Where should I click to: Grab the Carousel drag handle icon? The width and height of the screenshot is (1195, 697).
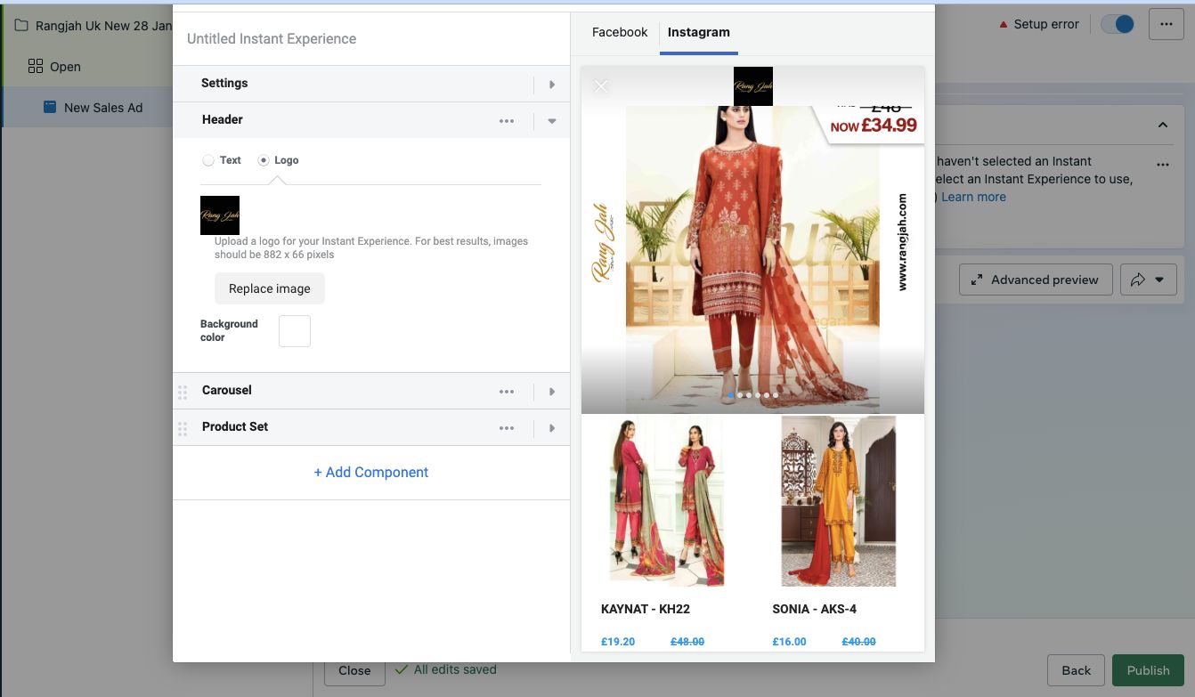click(x=183, y=392)
